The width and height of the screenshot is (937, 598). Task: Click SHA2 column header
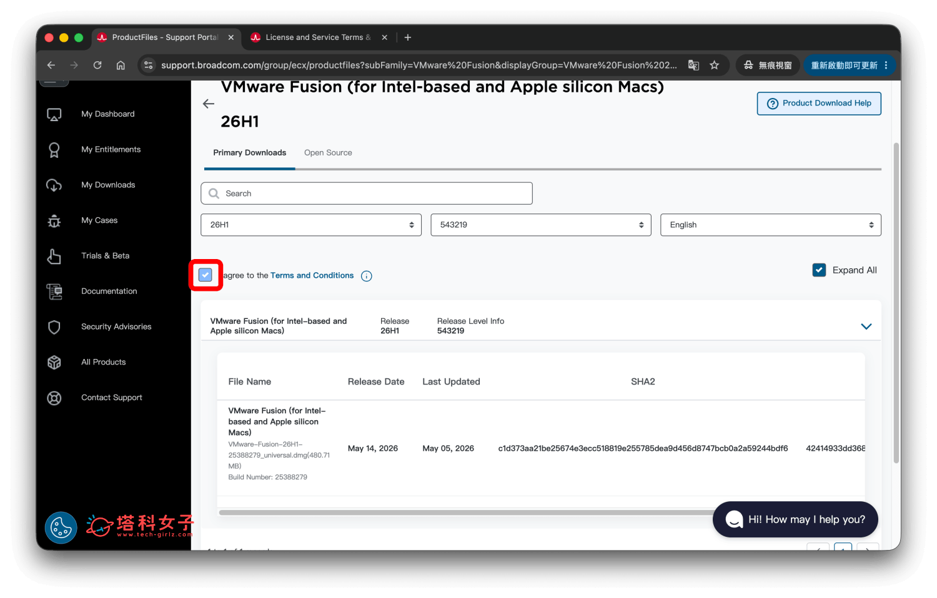click(643, 382)
